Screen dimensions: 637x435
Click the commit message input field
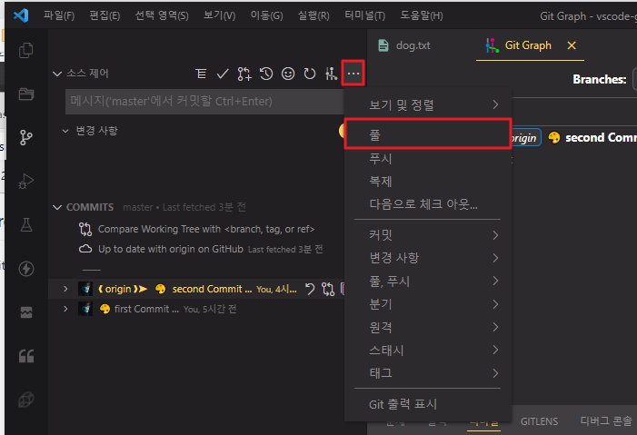pyautogui.click(x=204, y=101)
